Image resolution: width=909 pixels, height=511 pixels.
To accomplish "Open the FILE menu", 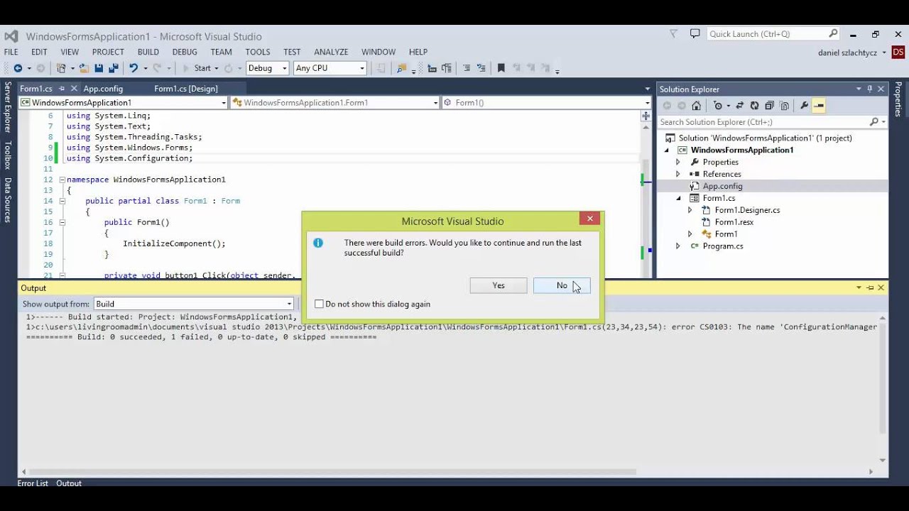I will pos(11,52).
